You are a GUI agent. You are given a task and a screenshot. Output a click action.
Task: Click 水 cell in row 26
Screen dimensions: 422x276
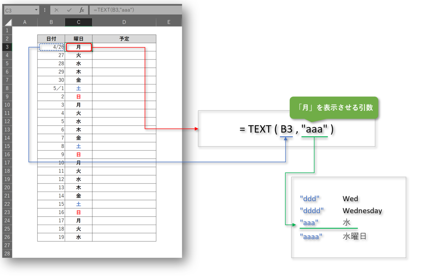tap(78, 237)
